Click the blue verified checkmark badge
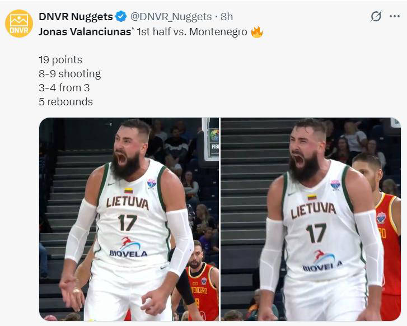Viewport: 407px width, 326px height. pos(121,17)
